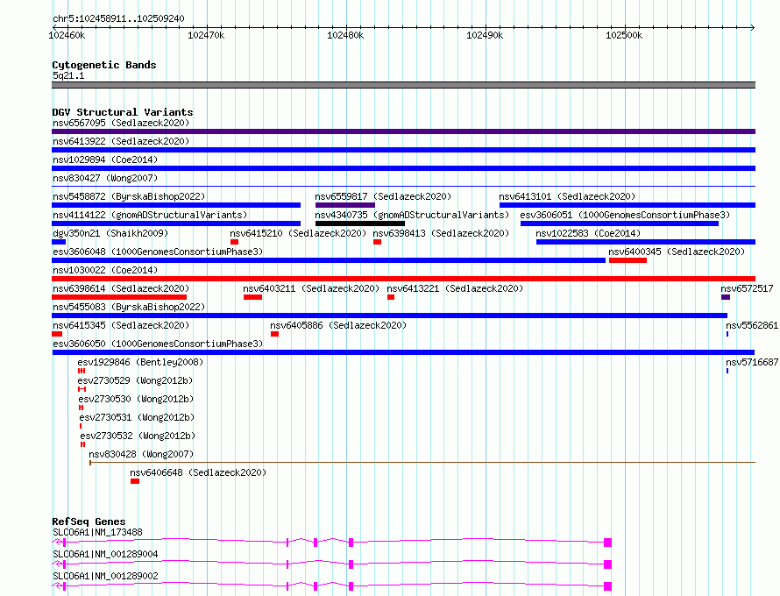Click transcript SLCO6A1|NM_001289002 label
This screenshot has width=780, height=596.
click(105, 576)
